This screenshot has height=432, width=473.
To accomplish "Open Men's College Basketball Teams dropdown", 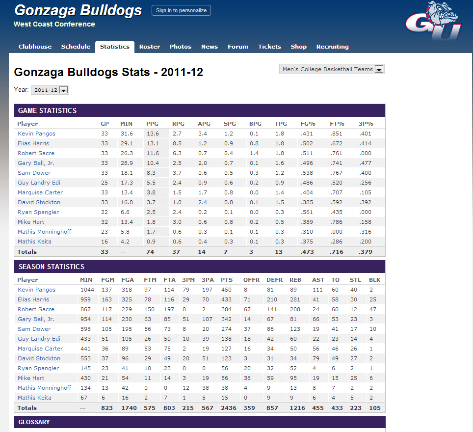I will tap(332, 69).
